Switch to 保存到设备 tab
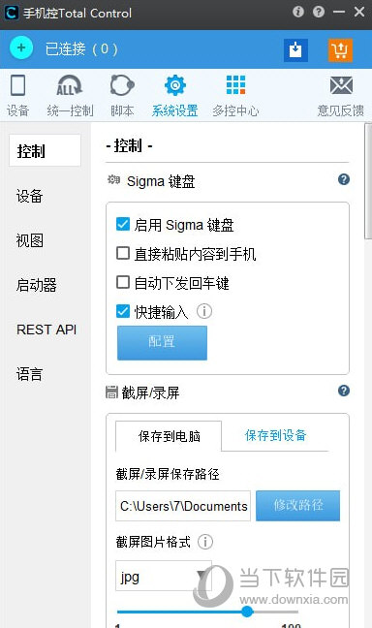 point(275,435)
